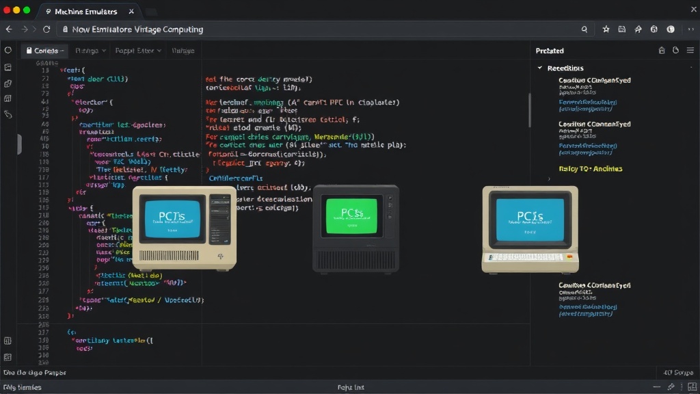The image size is (700, 394).
Task: Open the browser more-options dots
Action: pyautogui.click(x=690, y=29)
